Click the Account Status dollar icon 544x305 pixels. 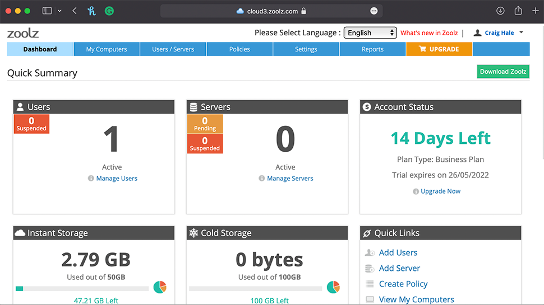coord(367,107)
